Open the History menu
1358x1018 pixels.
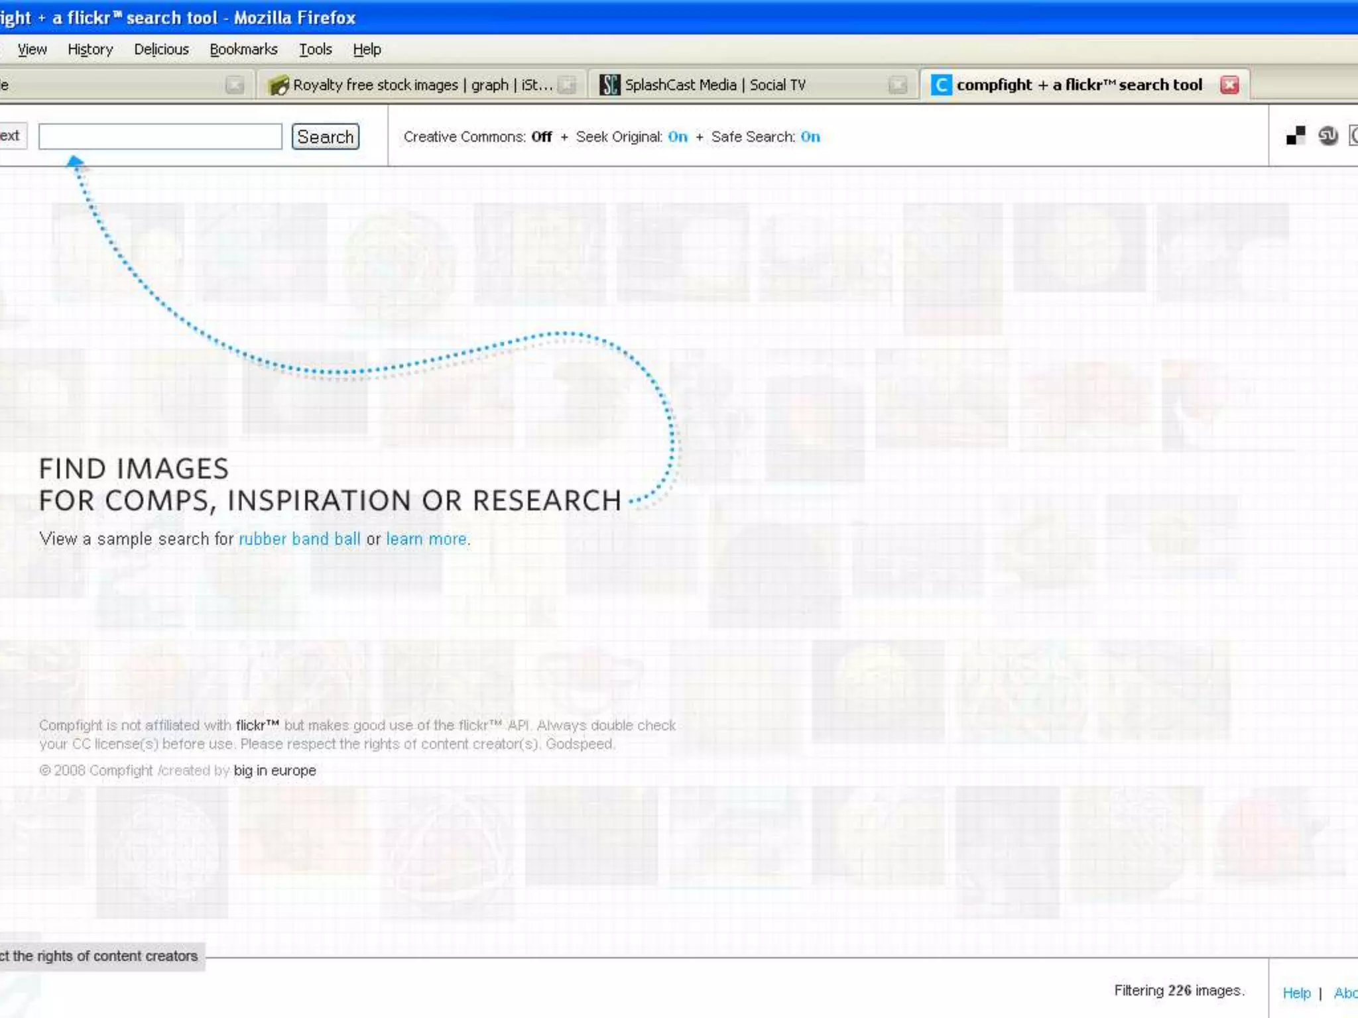pos(90,50)
